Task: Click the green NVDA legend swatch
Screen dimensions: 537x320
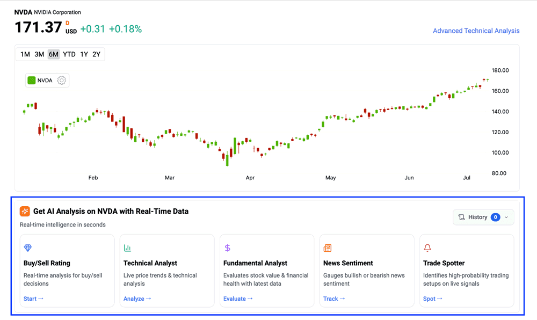Action: click(32, 81)
